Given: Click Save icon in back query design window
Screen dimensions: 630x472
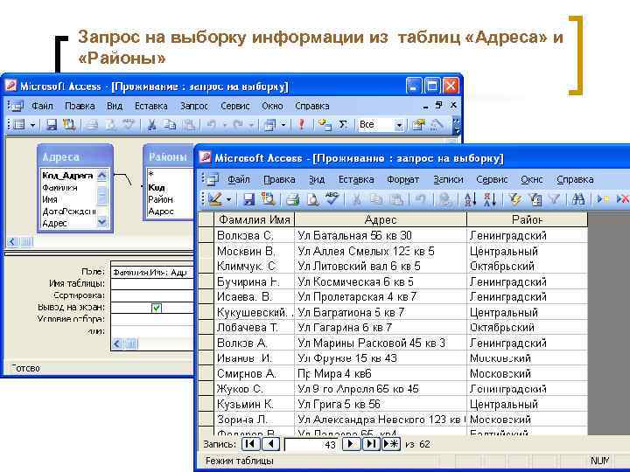Looking at the screenshot, I should click(51, 125).
